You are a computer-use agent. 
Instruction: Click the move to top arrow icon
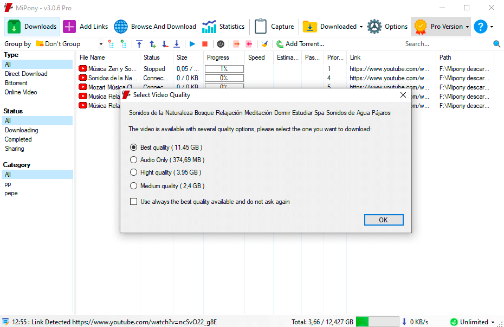click(x=139, y=44)
